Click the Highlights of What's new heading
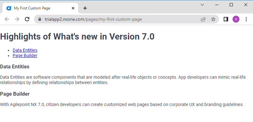This screenshot has width=253, height=122. pyautogui.click(x=77, y=36)
